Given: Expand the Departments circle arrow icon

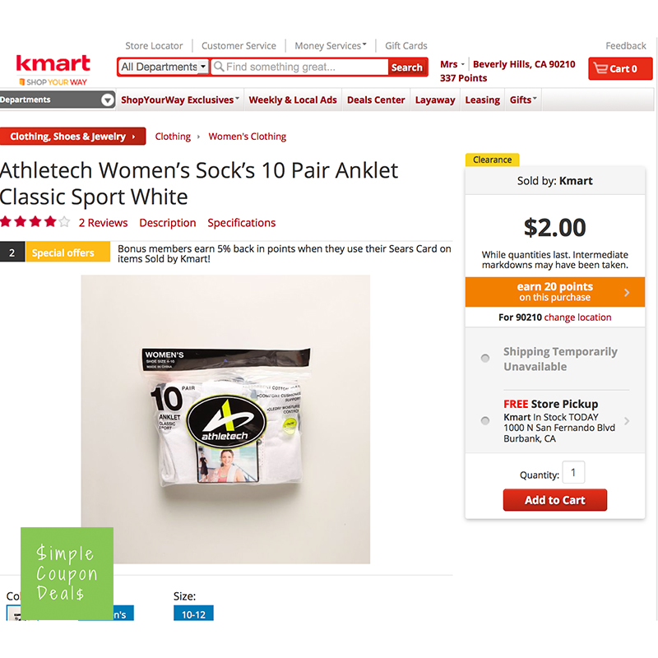Looking at the screenshot, I should click(108, 100).
